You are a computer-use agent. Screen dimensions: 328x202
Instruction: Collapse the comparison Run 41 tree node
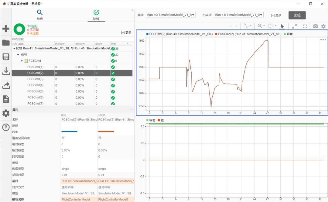(14, 49)
